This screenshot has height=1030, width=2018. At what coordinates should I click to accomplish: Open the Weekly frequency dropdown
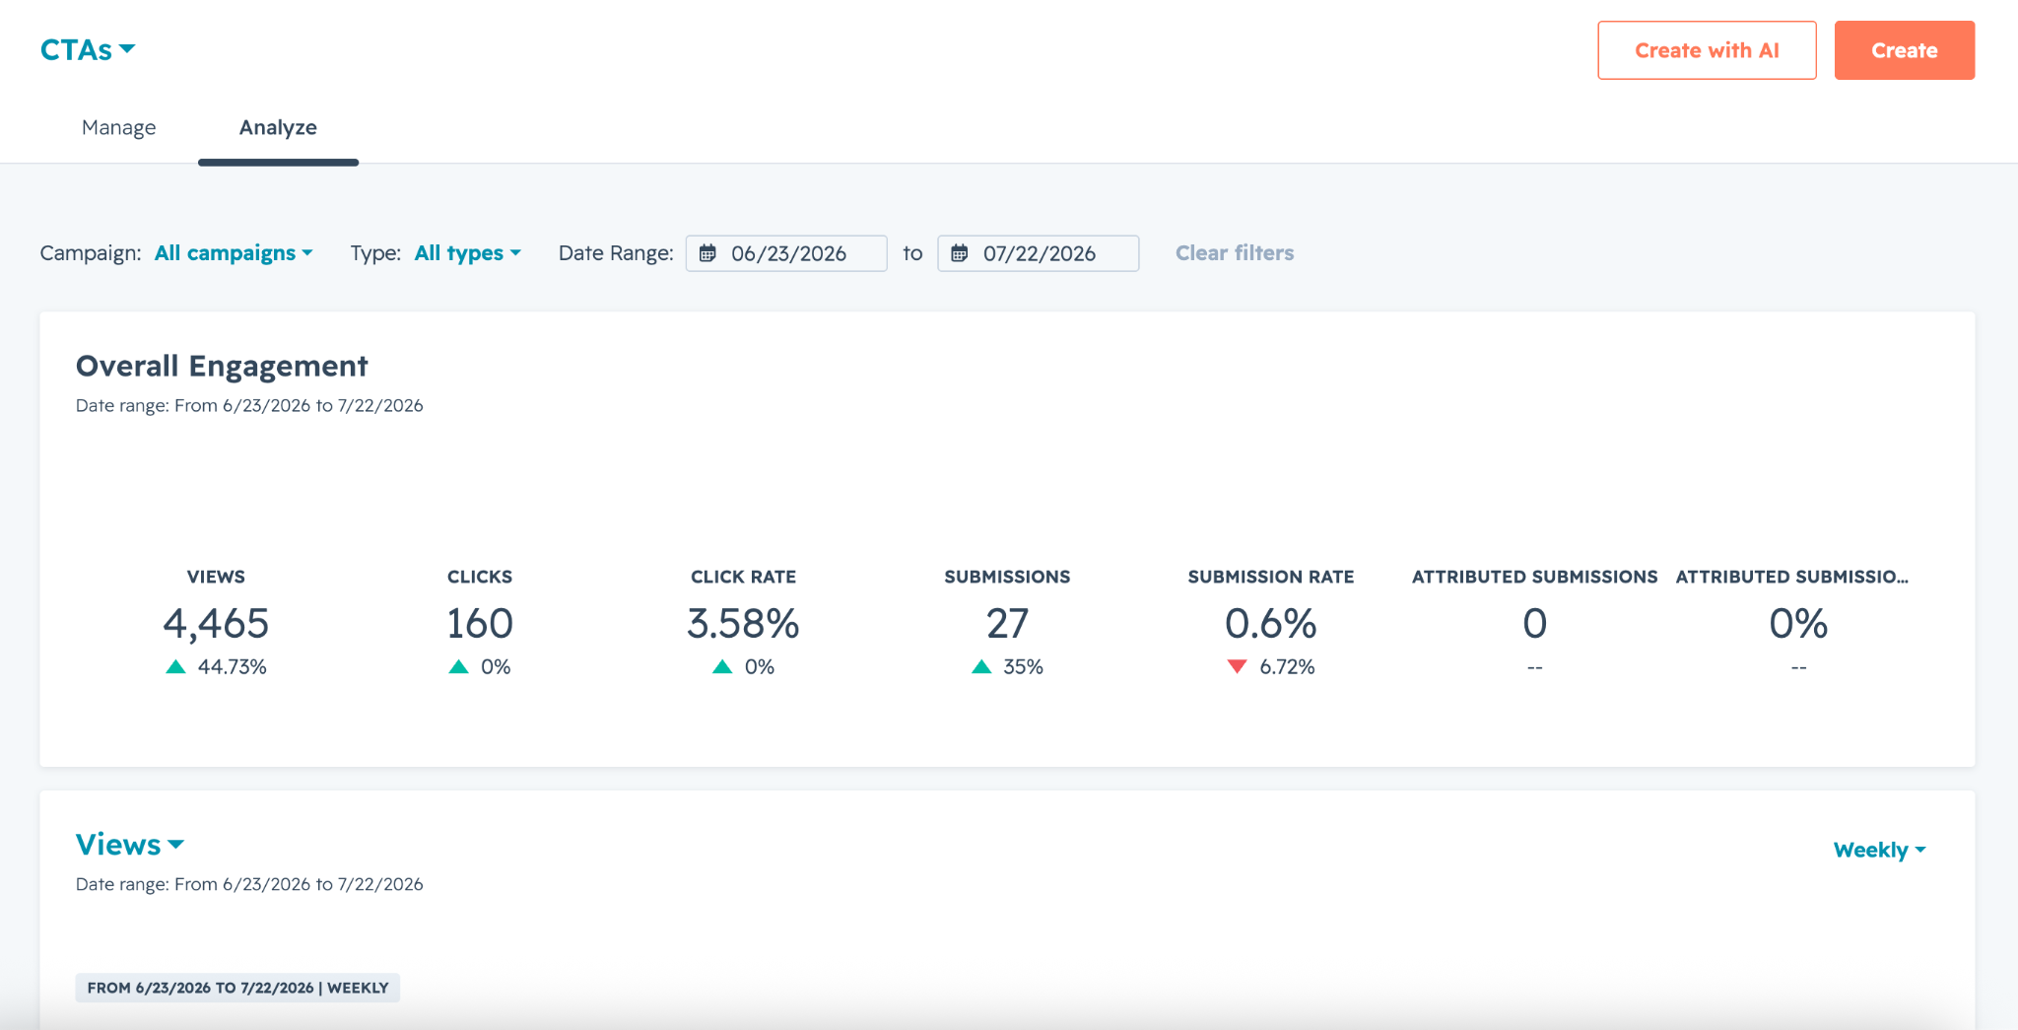[1880, 850]
